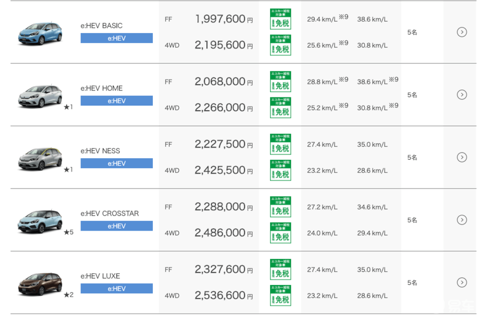The image size is (482, 319).
Task: Expand e:HEV CROSSTAR with circled arrow
Action: pos(462,220)
